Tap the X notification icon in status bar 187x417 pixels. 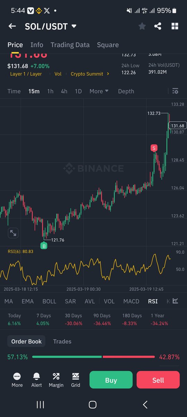(47, 11)
